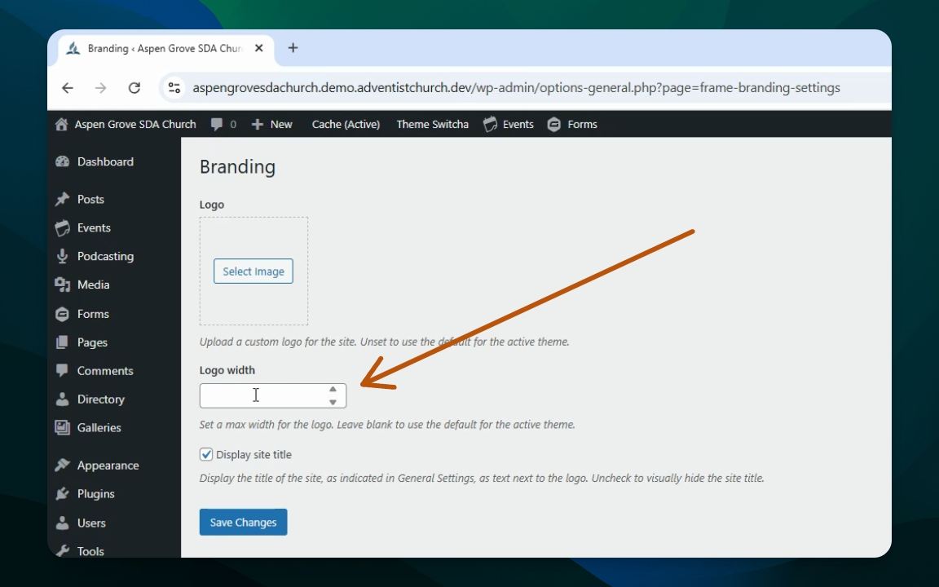Open site information icon in address bar
The image size is (939, 587).
click(174, 88)
